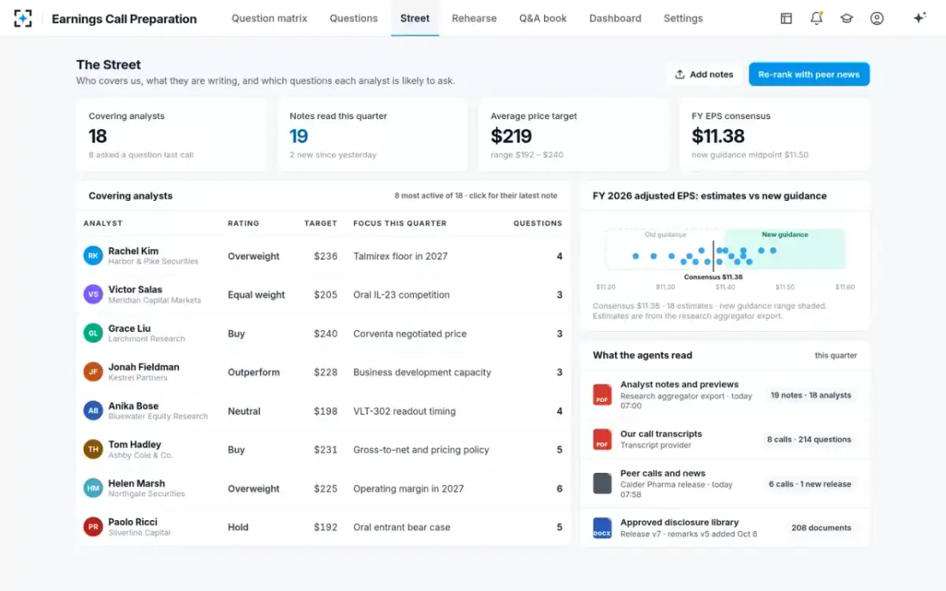Viewport: 946px width, 591px height.
Task: Sort by the Rating column header
Action: tap(244, 223)
